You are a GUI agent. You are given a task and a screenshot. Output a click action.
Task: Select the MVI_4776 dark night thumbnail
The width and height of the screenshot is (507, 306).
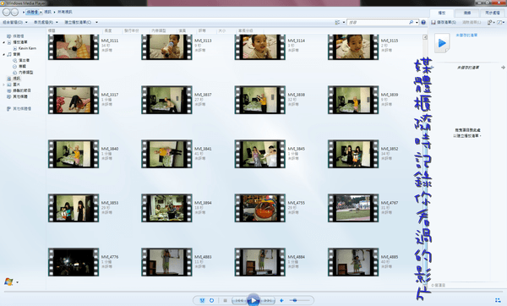click(74, 262)
